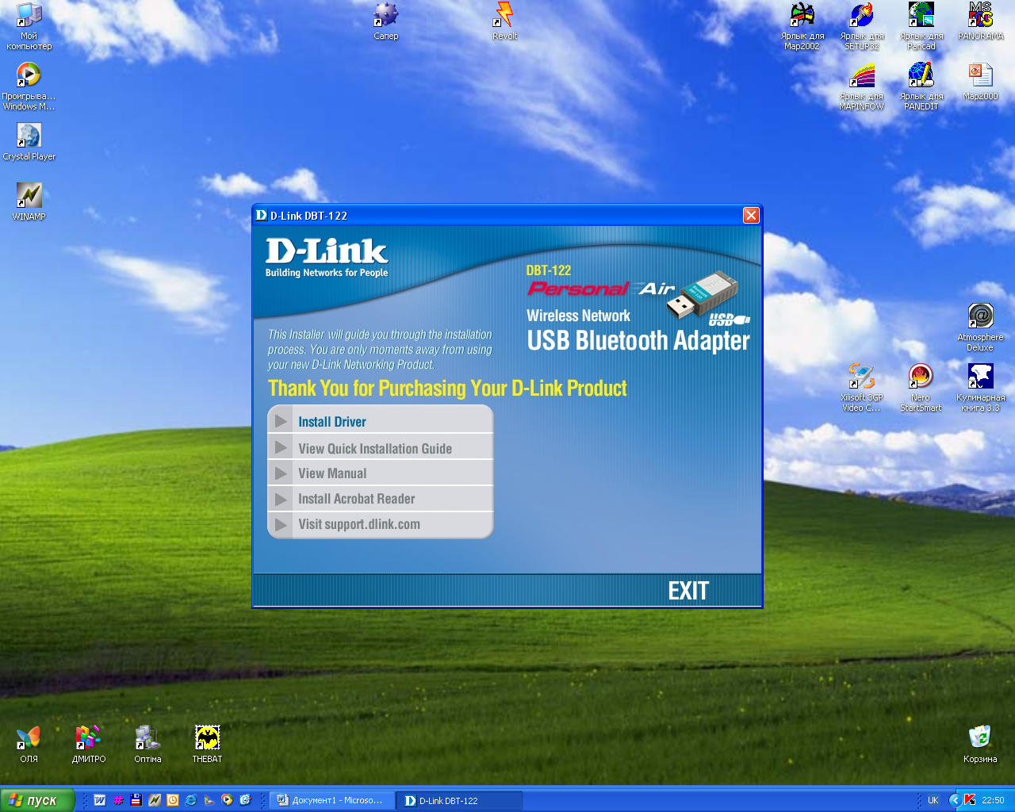Select Ярлык для PANEDIT icon
The image size is (1015, 812).
pos(921,86)
